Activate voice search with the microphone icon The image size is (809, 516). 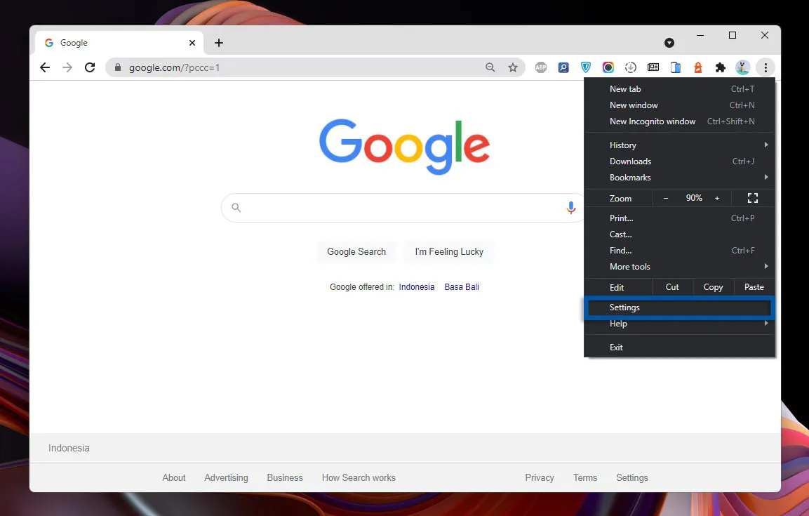click(x=570, y=207)
